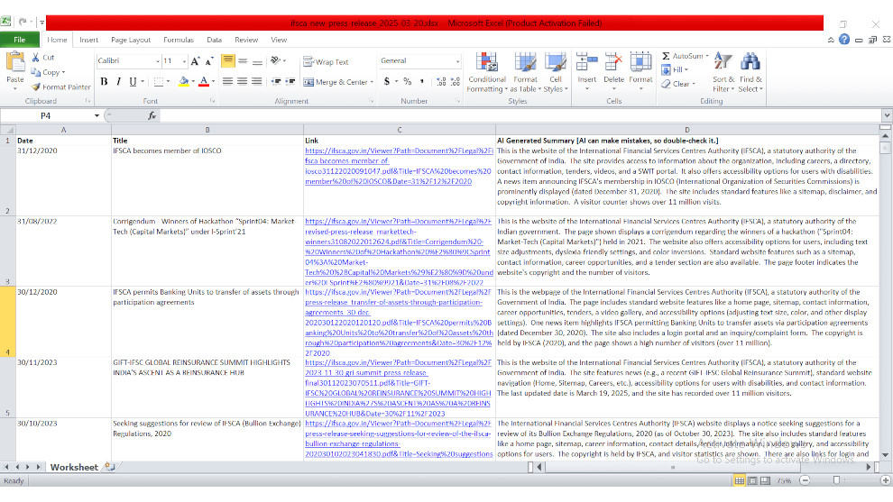
Task: Click Decrease Indent icon
Action: [x=276, y=81]
